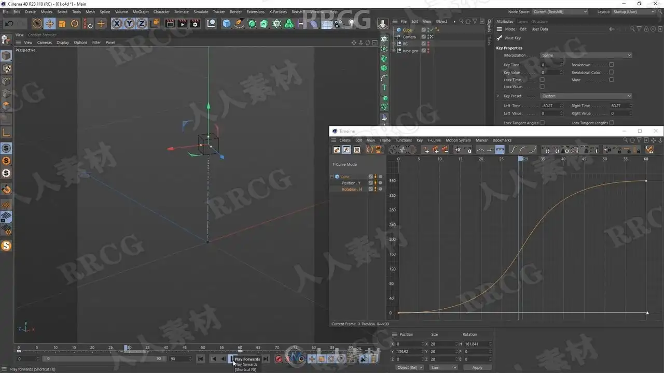Open the Interpolation Spline dropdown

[586, 55]
